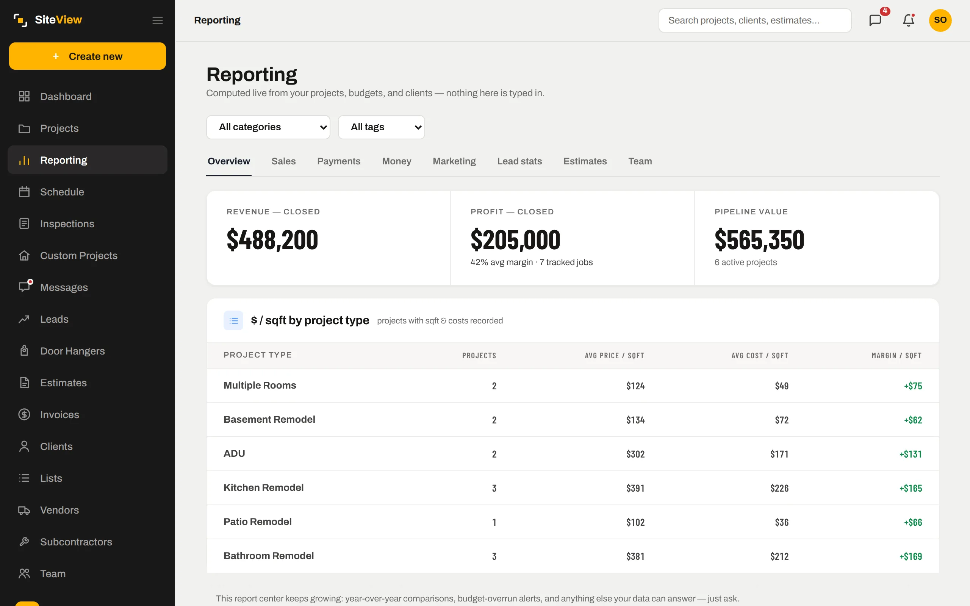The width and height of the screenshot is (970, 606).
Task: Click the Create new button
Action: tap(88, 56)
